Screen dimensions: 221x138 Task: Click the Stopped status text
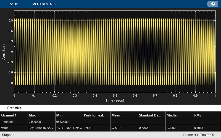[x=8, y=135]
